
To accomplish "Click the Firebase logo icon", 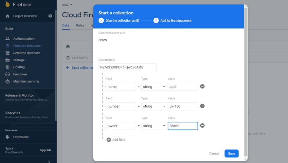I will (x=8, y=4).
